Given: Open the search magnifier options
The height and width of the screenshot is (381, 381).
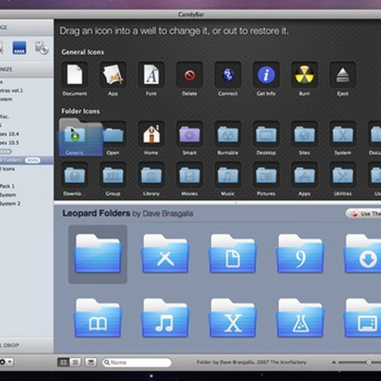Looking at the screenshot, I should (107, 362).
